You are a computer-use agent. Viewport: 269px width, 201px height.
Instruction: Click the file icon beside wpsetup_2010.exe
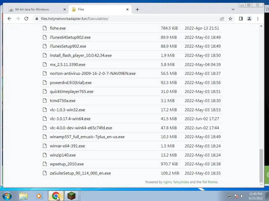tap(45, 164)
